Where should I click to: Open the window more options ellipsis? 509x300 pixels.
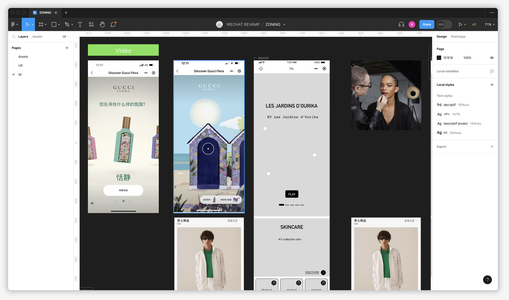[x=492, y=13]
